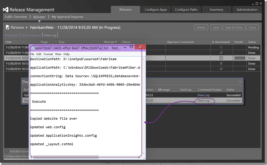Open My Approval Requests

(68, 17)
